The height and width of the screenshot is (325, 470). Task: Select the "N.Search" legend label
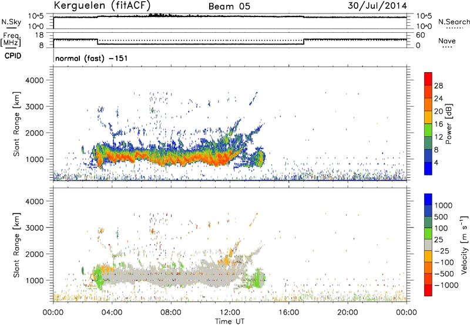coord(454,22)
